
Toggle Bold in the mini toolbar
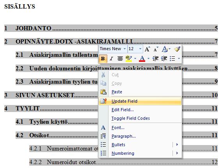point(103,58)
